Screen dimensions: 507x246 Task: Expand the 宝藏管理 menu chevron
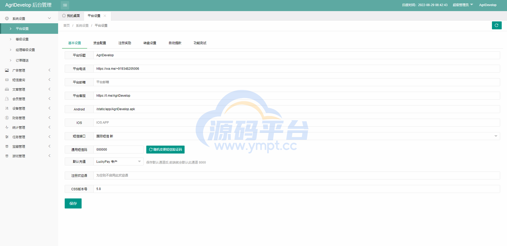[49, 146]
